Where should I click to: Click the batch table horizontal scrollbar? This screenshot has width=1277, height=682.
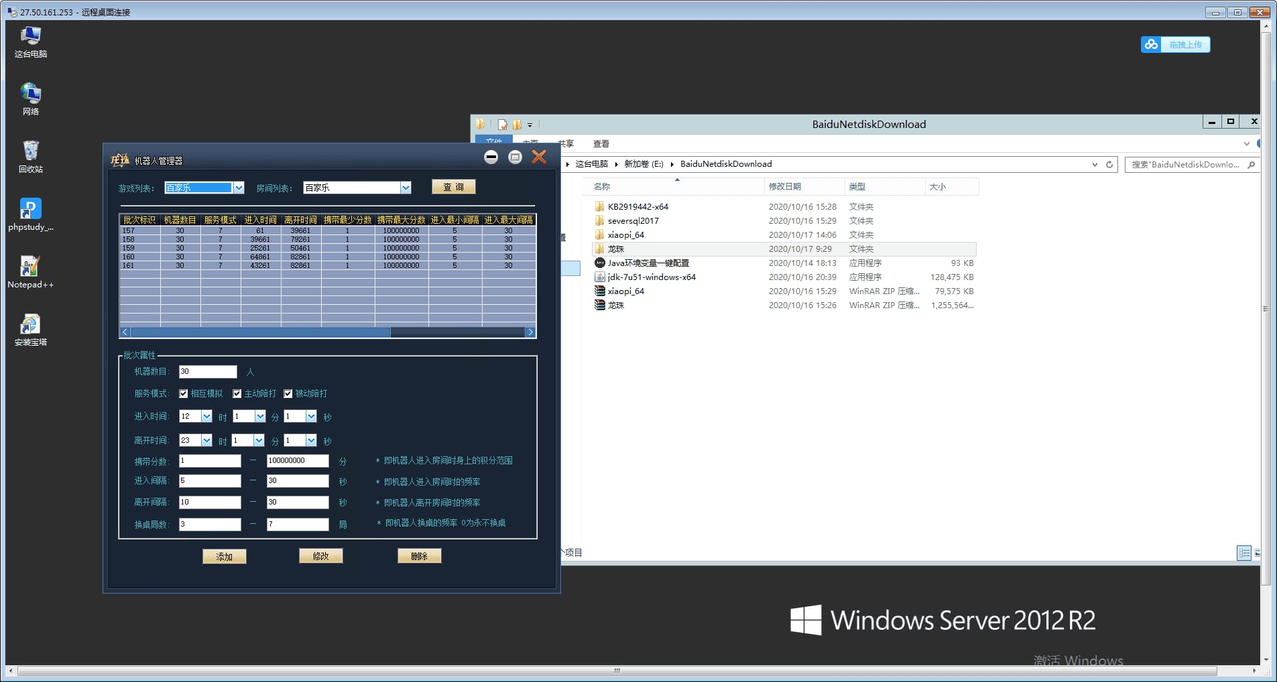(x=260, y=332)
